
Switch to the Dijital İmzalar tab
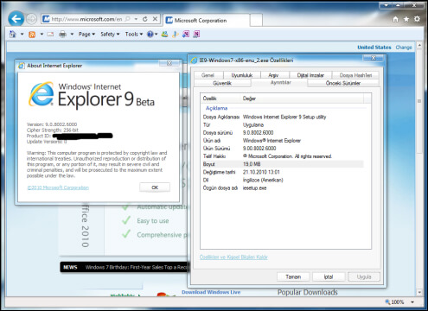coord(310,75)
